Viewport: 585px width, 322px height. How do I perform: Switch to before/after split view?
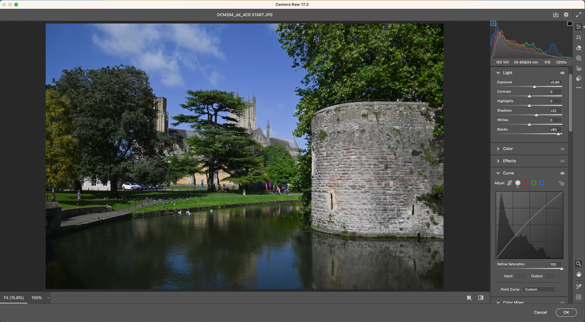[481, 298]
